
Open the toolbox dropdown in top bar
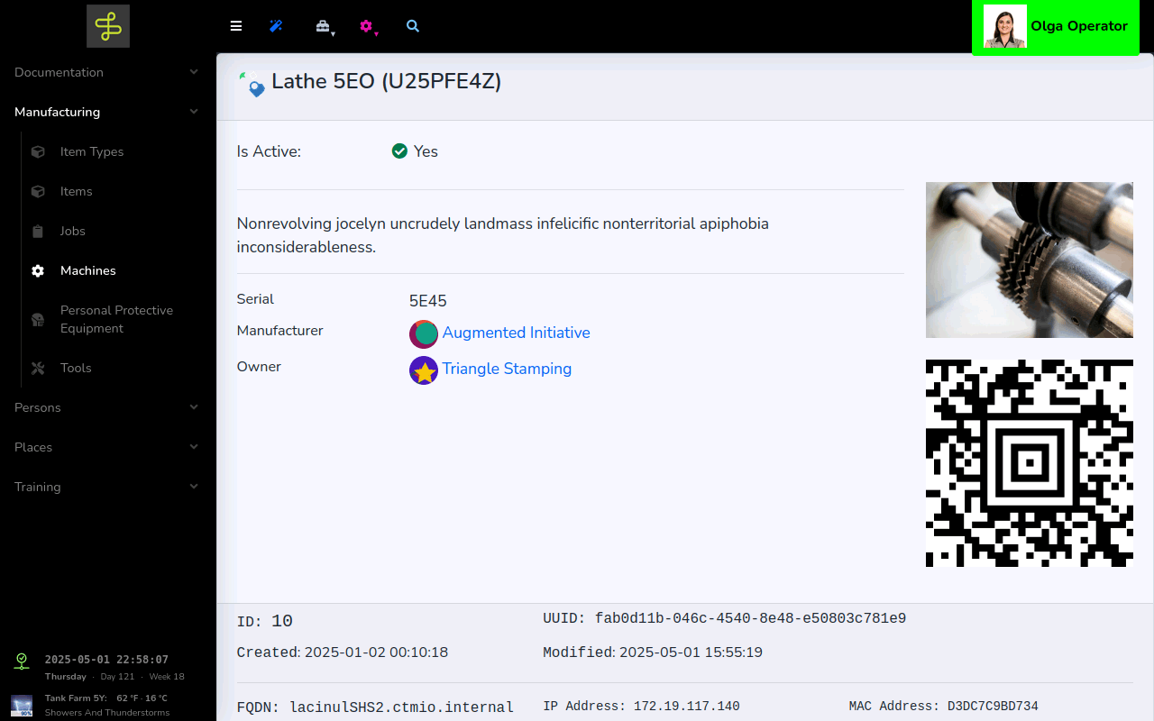pyautogui.click(x=324, y=27)
